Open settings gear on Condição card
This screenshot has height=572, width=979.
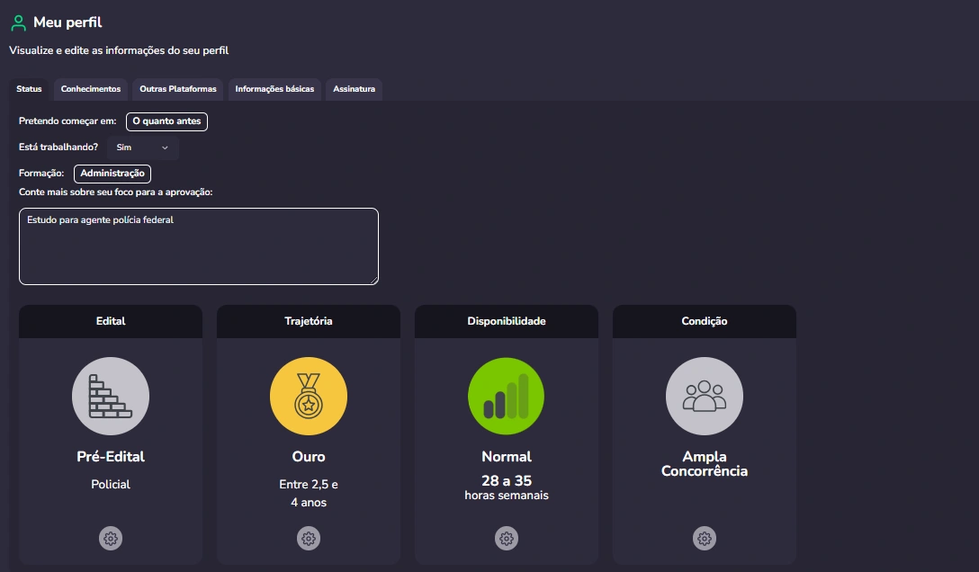coord(705,539)
